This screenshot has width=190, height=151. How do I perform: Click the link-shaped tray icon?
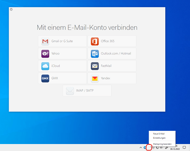(x=166, y=148)
